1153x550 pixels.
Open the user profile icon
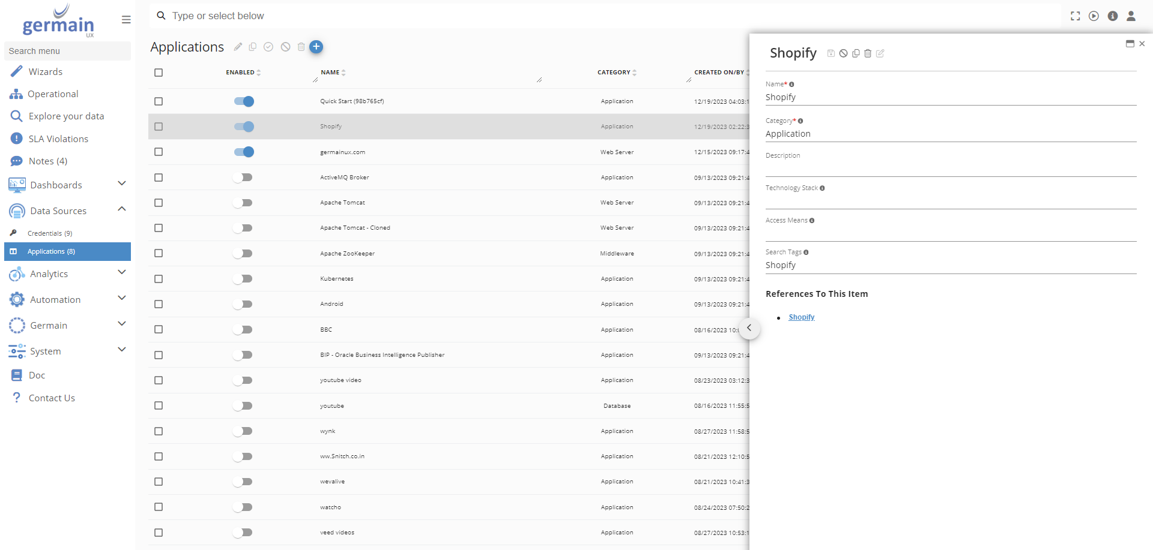tap(1131, 16)
